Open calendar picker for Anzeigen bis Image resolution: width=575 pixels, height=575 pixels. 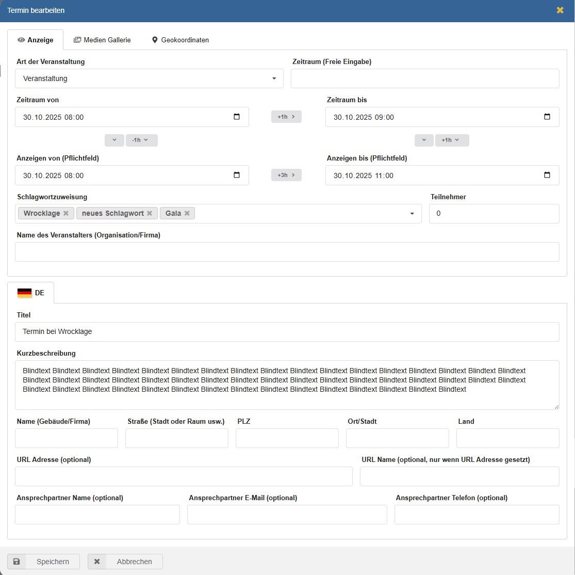(547, 175)
